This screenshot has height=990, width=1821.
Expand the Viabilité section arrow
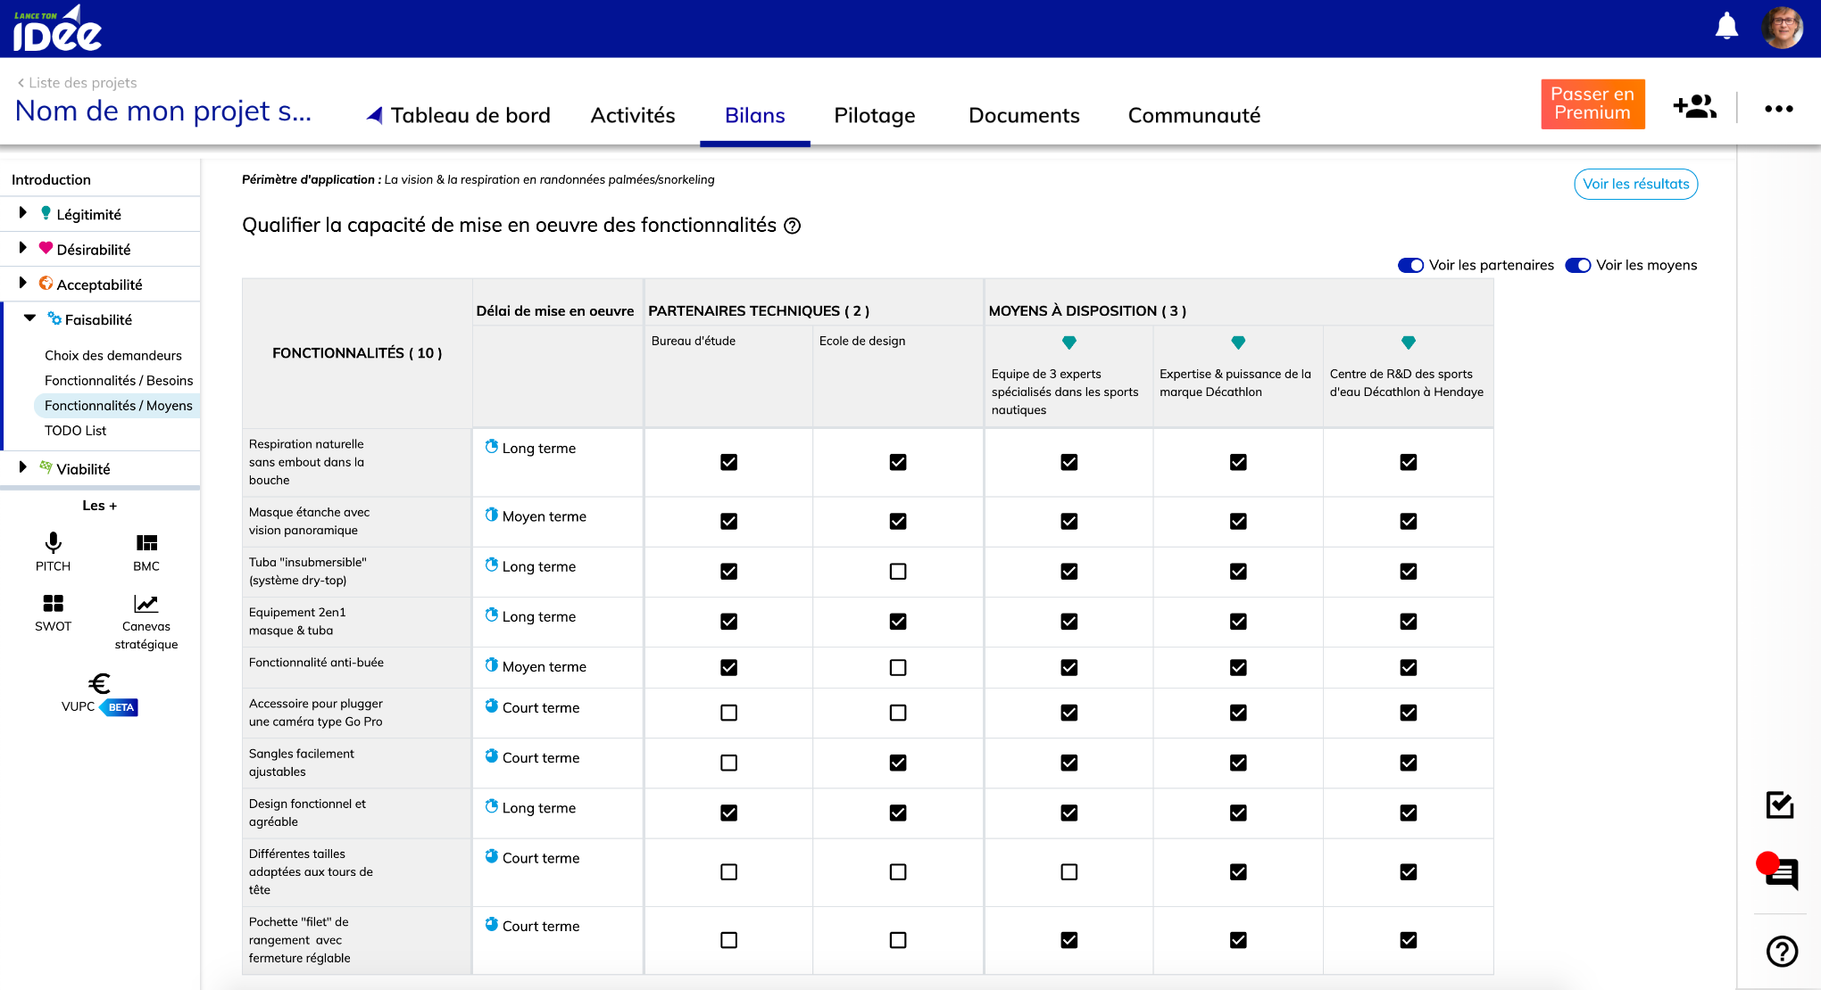(x=23, y=467)
